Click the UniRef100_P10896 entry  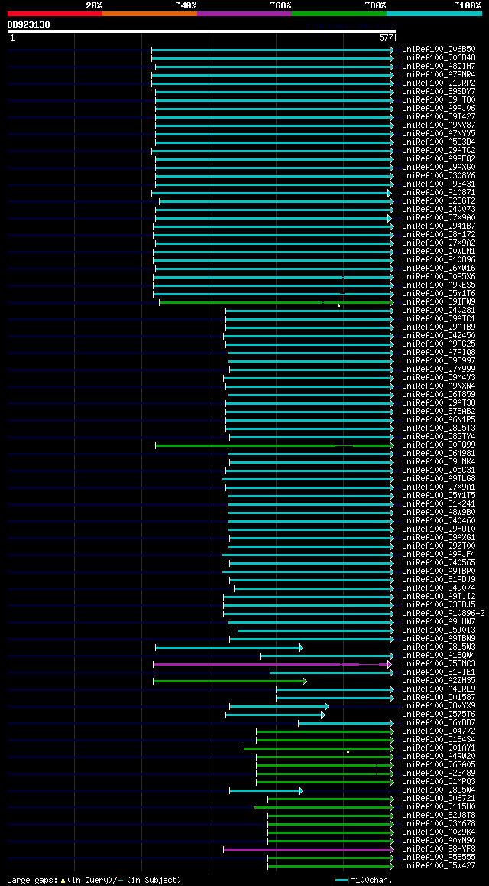pyautogui.click(x=439, y=260)
